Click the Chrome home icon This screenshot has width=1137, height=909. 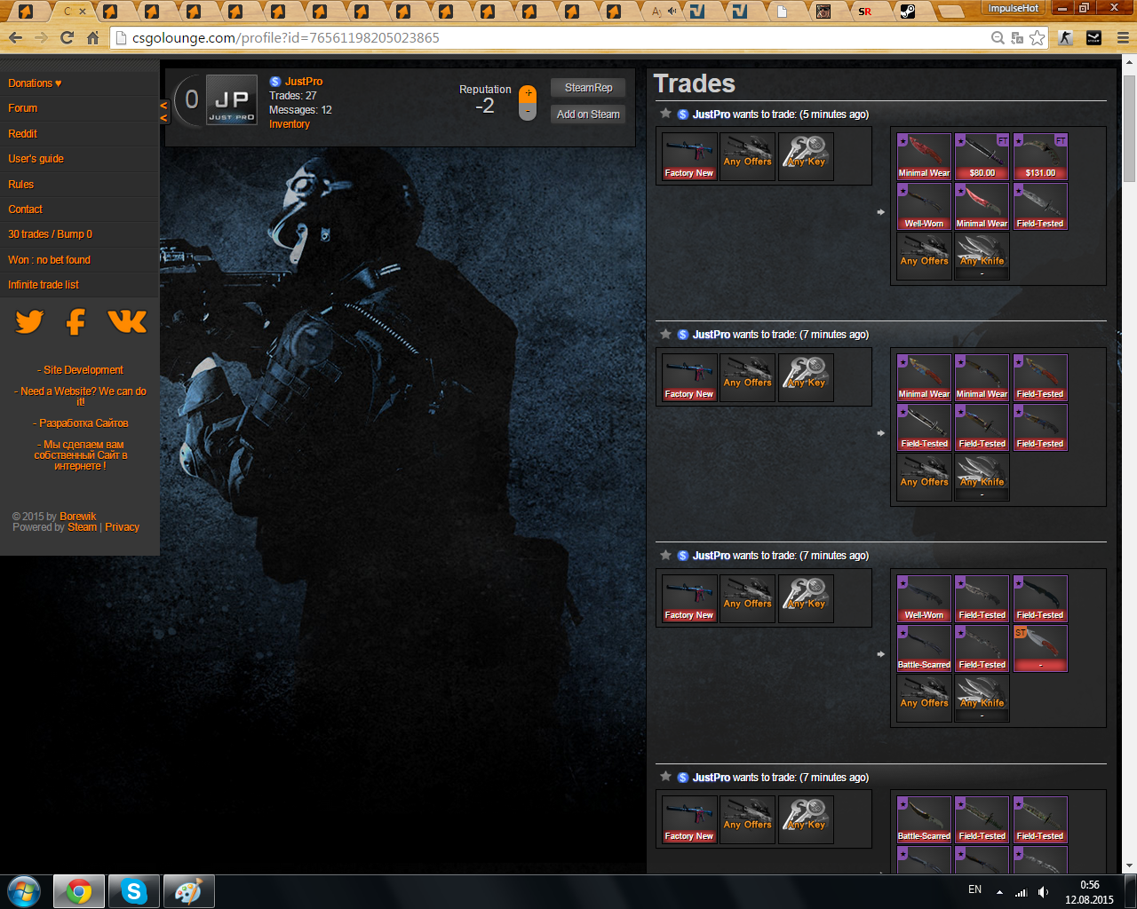click(x=92, y=38)
